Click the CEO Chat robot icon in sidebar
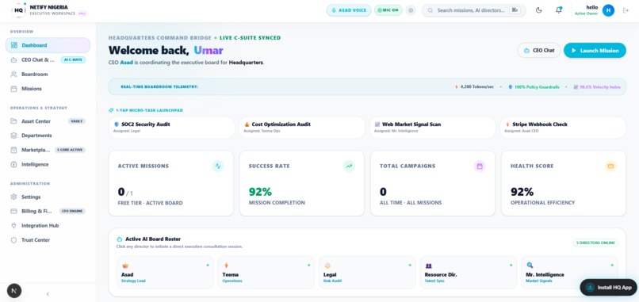Viewport: 639px width, 302px height. [13, 60]
